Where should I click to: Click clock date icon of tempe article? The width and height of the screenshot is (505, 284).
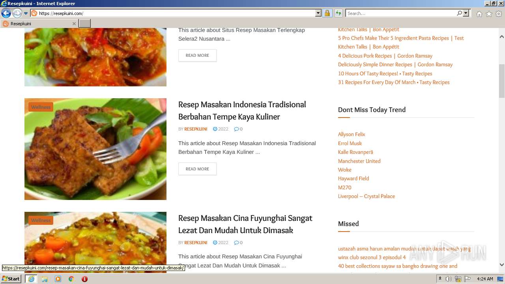[x=215, y=129]
